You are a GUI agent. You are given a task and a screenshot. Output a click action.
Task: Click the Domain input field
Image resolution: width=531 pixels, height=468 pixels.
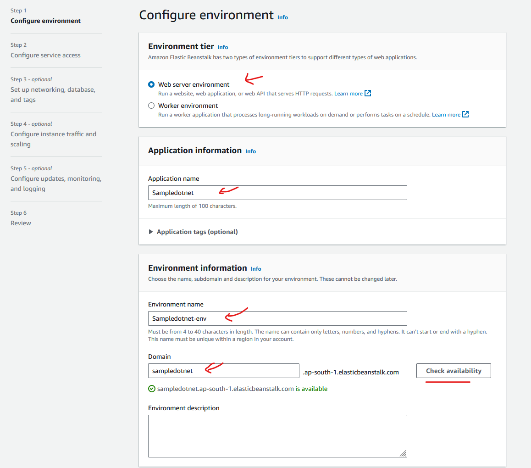pos(223,371)
